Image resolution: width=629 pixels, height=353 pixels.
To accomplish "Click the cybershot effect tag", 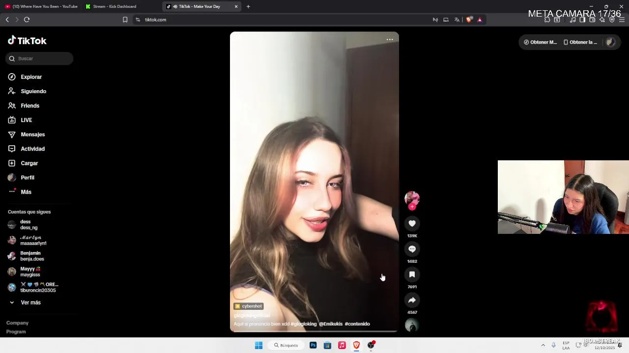I will click(x=249, y=306).
